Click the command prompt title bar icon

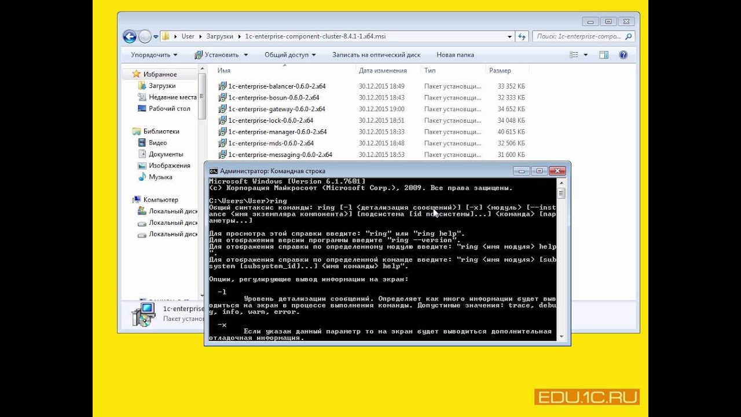coord(214,171)
